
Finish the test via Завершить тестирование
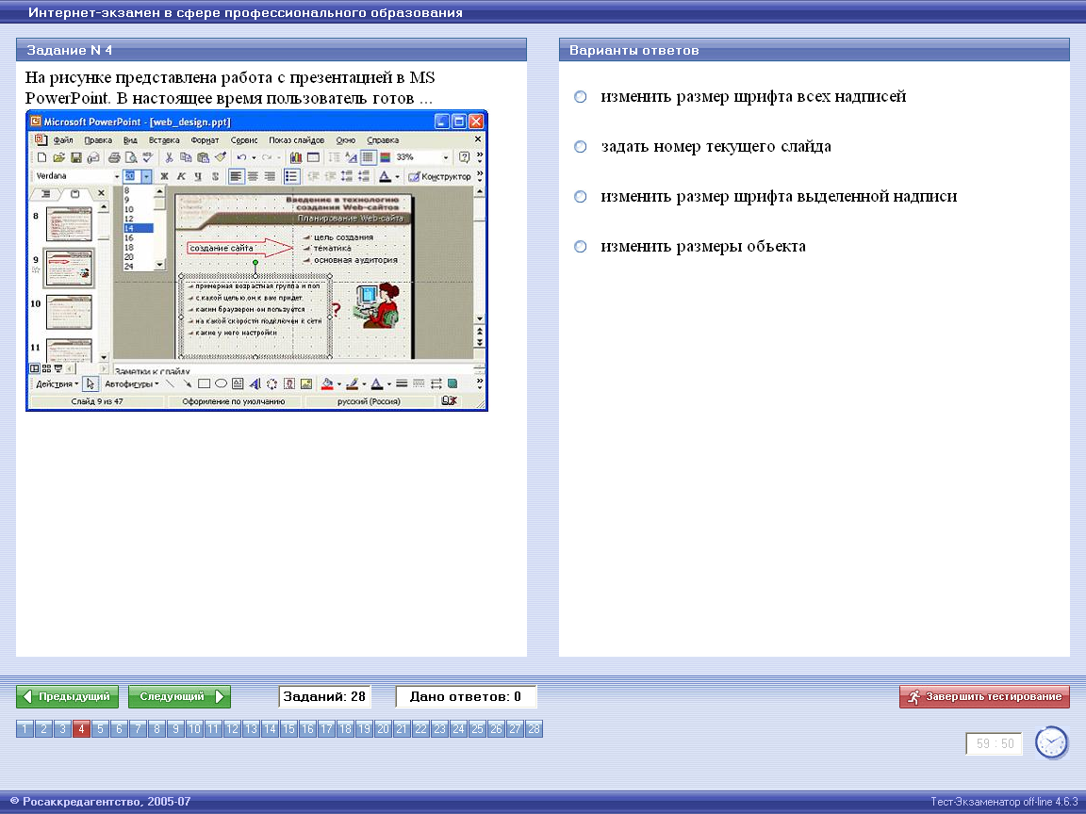coord(984,696)
